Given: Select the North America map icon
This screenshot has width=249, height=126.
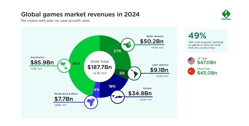Looking at the screenshot, I should (x=128, y=45).
